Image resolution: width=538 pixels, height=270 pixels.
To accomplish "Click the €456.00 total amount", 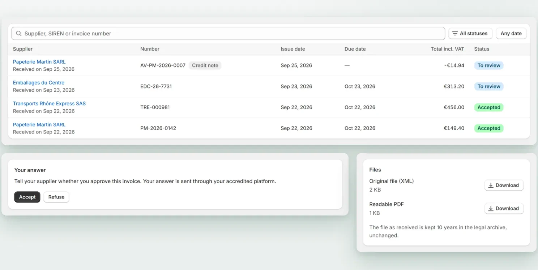I will tap(454, 107).
